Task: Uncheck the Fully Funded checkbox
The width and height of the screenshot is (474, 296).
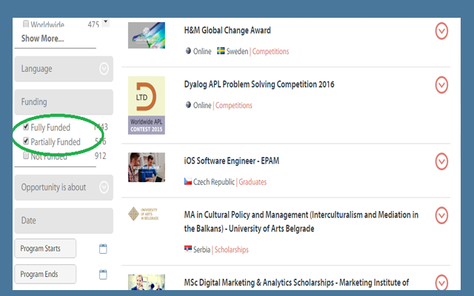Action: coord(26,127)
